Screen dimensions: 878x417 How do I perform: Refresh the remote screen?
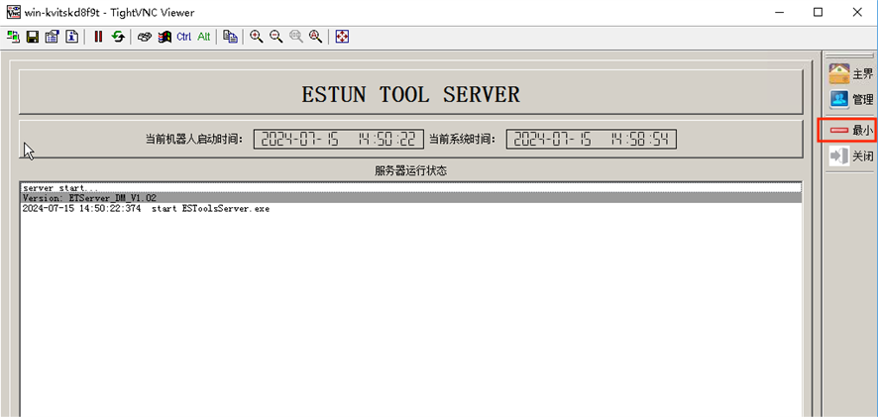tap(118, 37)
